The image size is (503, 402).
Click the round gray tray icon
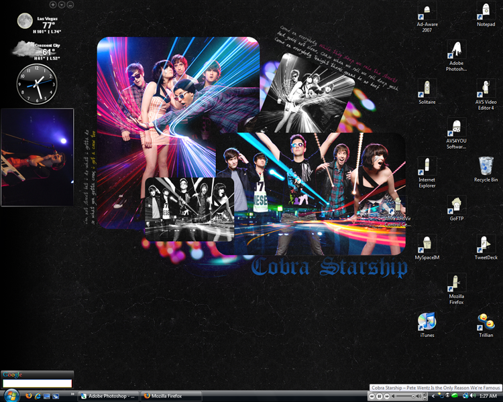pyautogui.click(x=447, y=395)
